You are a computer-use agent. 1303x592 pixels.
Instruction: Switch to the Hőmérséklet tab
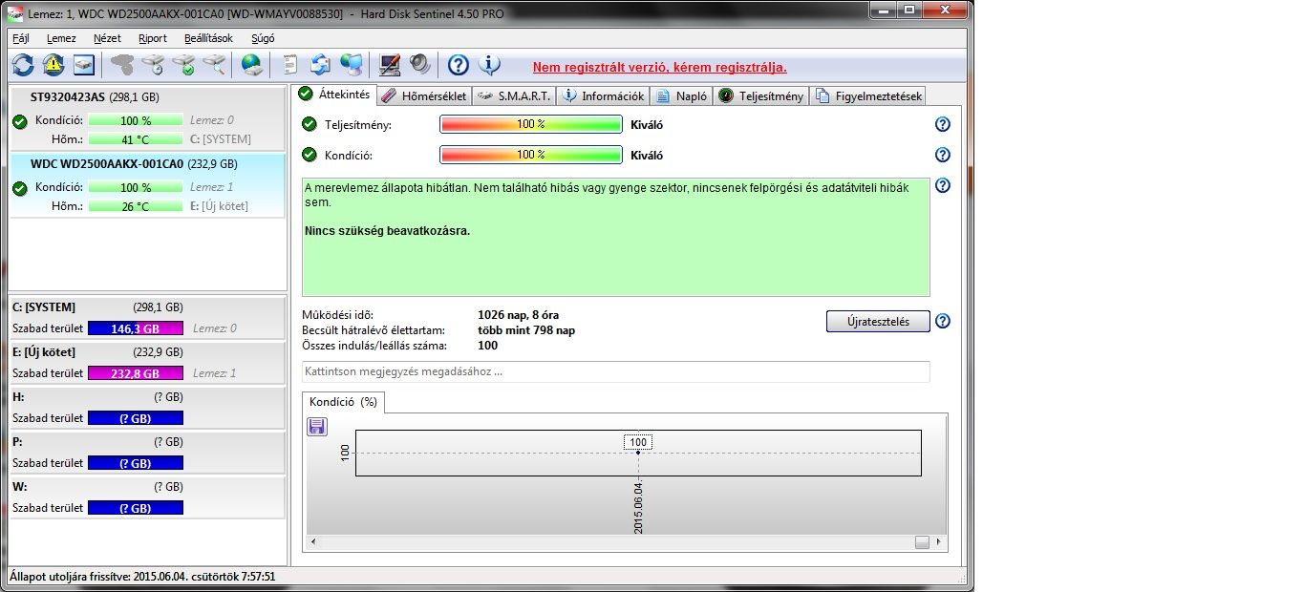(x=423, y=95)
